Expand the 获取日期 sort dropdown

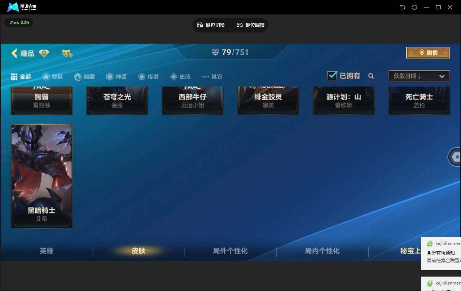point(419,76)
